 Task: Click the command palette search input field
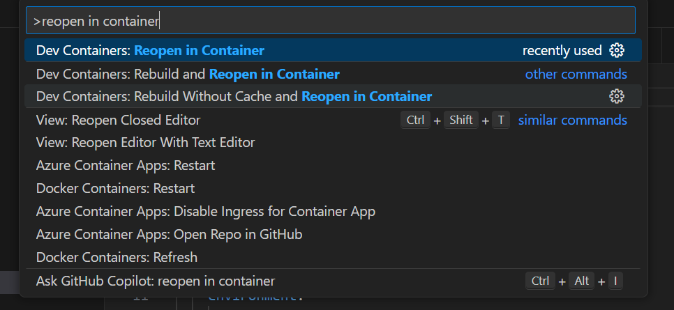[x=330, y=20]
